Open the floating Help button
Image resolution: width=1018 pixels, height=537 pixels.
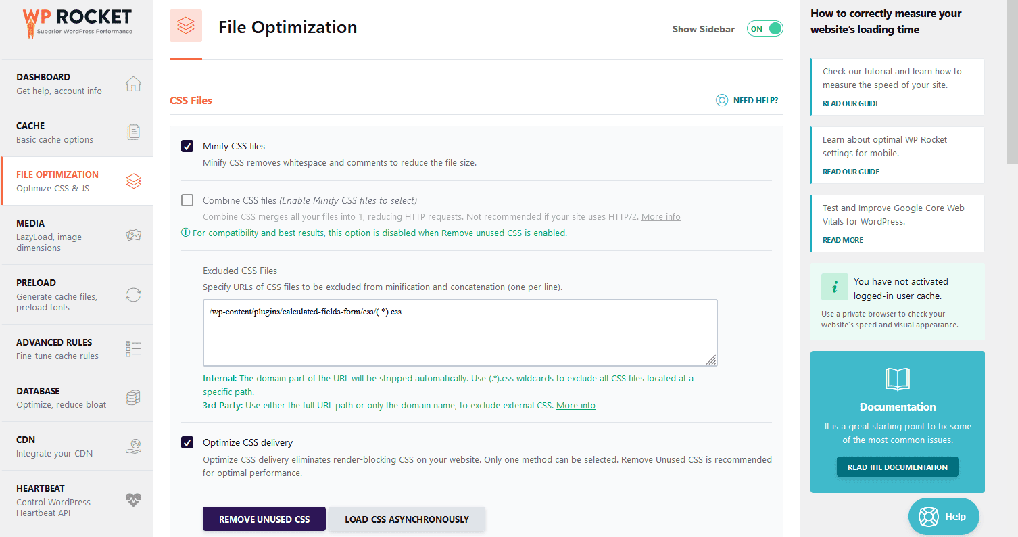(x=944, y=516)
